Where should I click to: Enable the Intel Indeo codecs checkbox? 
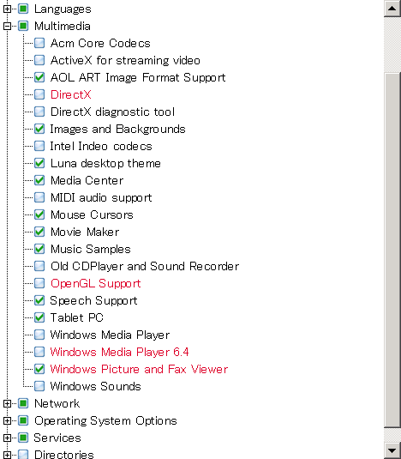click(x=39, y=146)
